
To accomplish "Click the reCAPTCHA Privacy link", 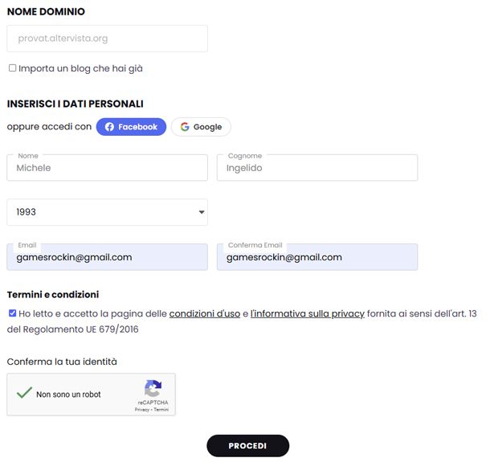I will click(142, 409).
